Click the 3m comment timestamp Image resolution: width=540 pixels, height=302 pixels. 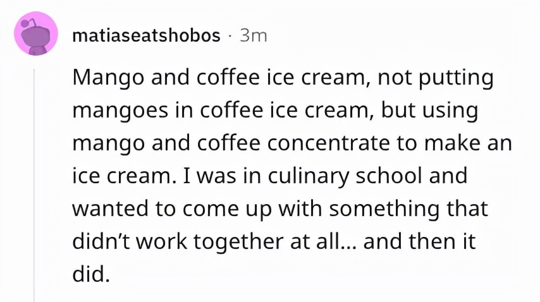pos(254,36)
